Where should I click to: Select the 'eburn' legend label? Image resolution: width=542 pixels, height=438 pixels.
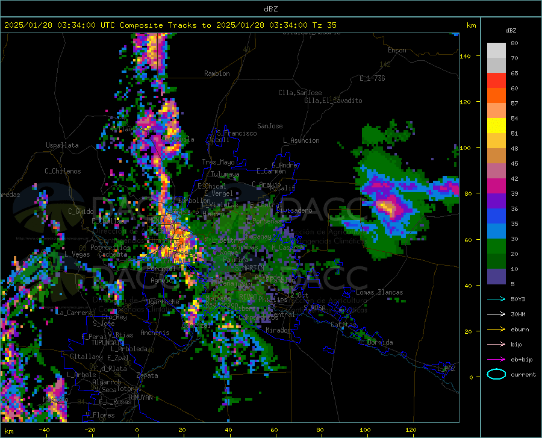520,330
